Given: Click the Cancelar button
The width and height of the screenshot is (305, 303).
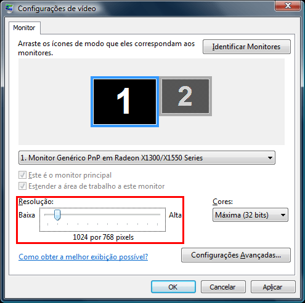Looking at the screenshot, I should [223, 287].
